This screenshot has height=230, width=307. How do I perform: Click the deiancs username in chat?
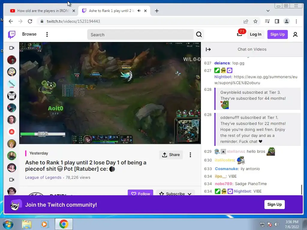tap(222, 63)
